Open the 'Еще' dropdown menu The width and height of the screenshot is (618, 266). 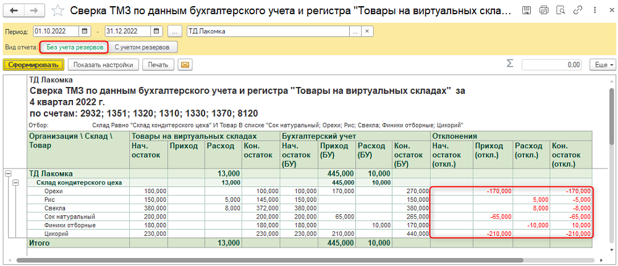click(x=603, y=64)
